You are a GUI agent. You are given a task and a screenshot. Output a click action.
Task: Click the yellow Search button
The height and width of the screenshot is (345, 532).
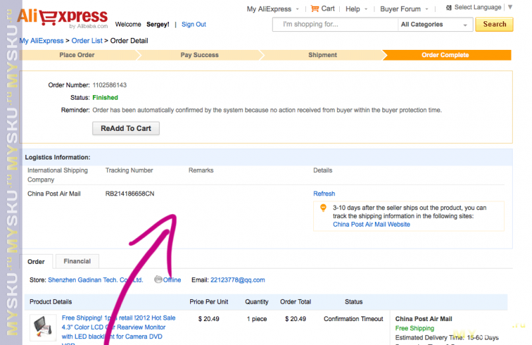point(494,25)
